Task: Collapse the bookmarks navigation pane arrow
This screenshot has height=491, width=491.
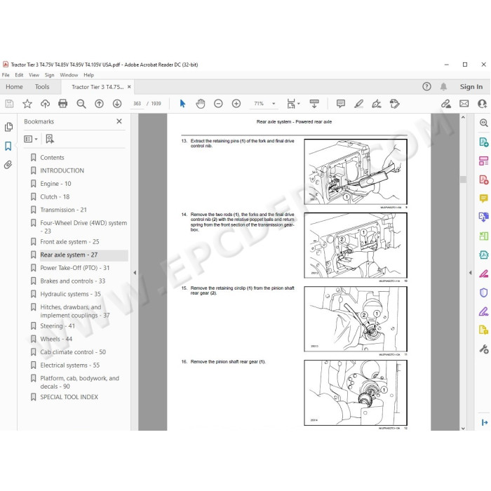Action: (135, 273)
